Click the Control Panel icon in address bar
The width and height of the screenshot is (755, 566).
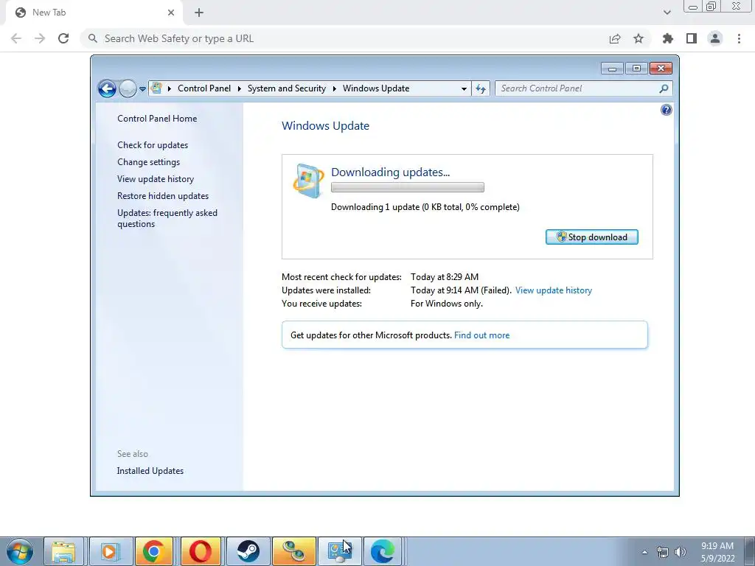click(156, 88)
